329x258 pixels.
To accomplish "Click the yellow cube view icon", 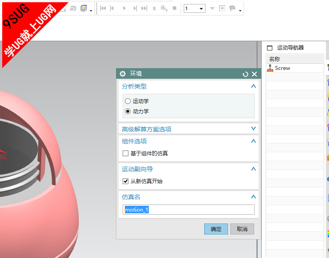I will coord(84,8).
